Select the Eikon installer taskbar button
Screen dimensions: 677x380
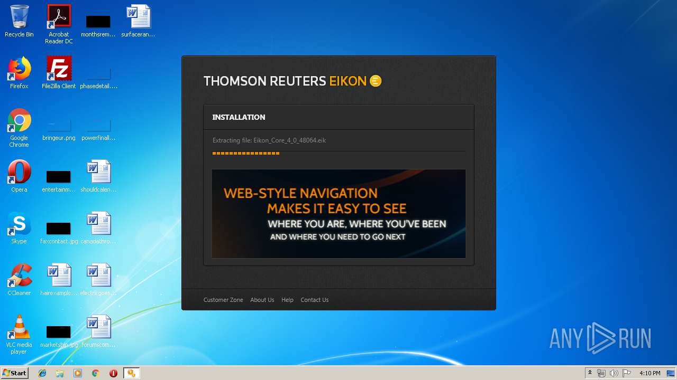pos(131,373)
